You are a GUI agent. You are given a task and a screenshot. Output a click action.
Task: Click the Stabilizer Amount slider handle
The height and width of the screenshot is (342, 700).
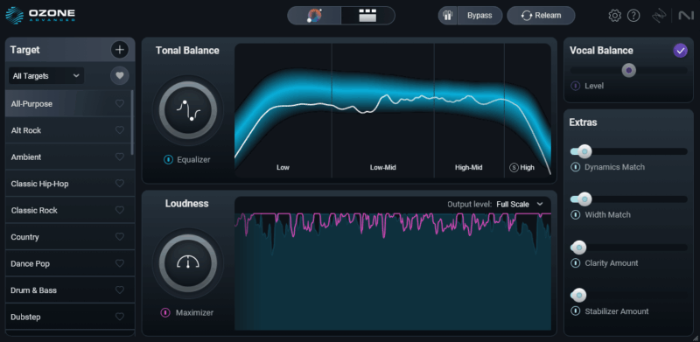coord(579,295)
